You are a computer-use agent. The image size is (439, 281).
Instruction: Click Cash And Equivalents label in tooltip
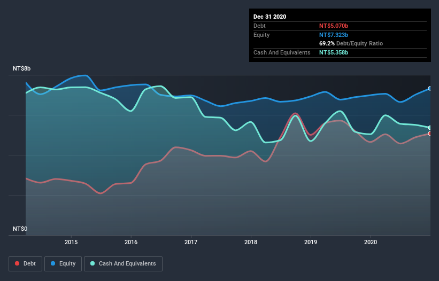tap(282, 52)
